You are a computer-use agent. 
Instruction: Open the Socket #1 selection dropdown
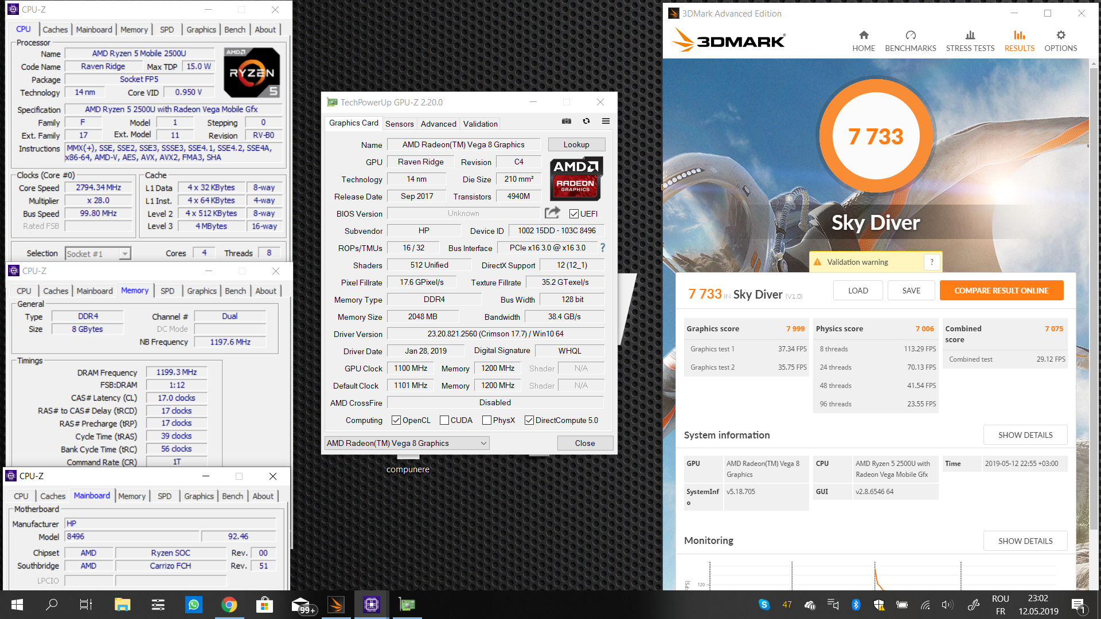coord(98,253)
